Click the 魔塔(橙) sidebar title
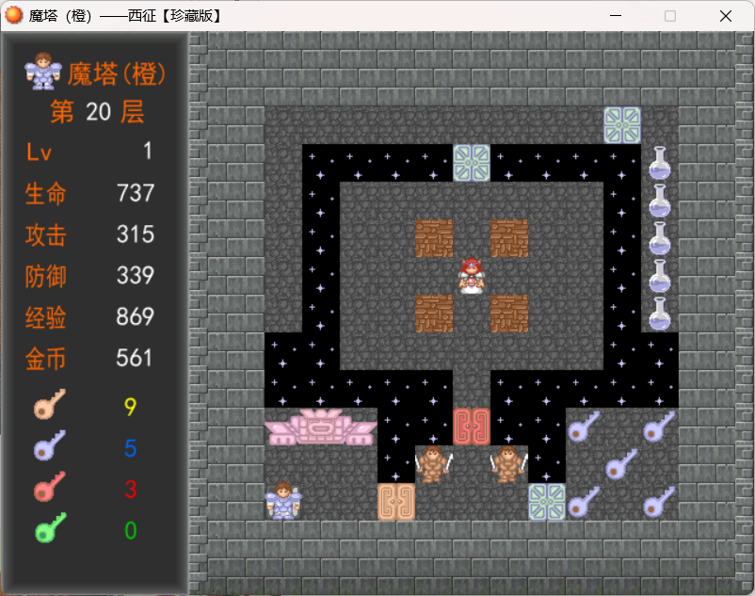 coord(117,73)
